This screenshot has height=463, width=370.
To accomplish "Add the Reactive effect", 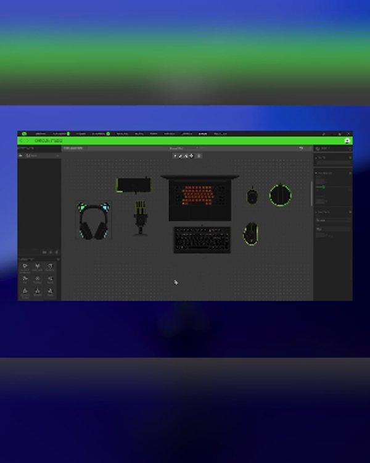I will 38,280.
